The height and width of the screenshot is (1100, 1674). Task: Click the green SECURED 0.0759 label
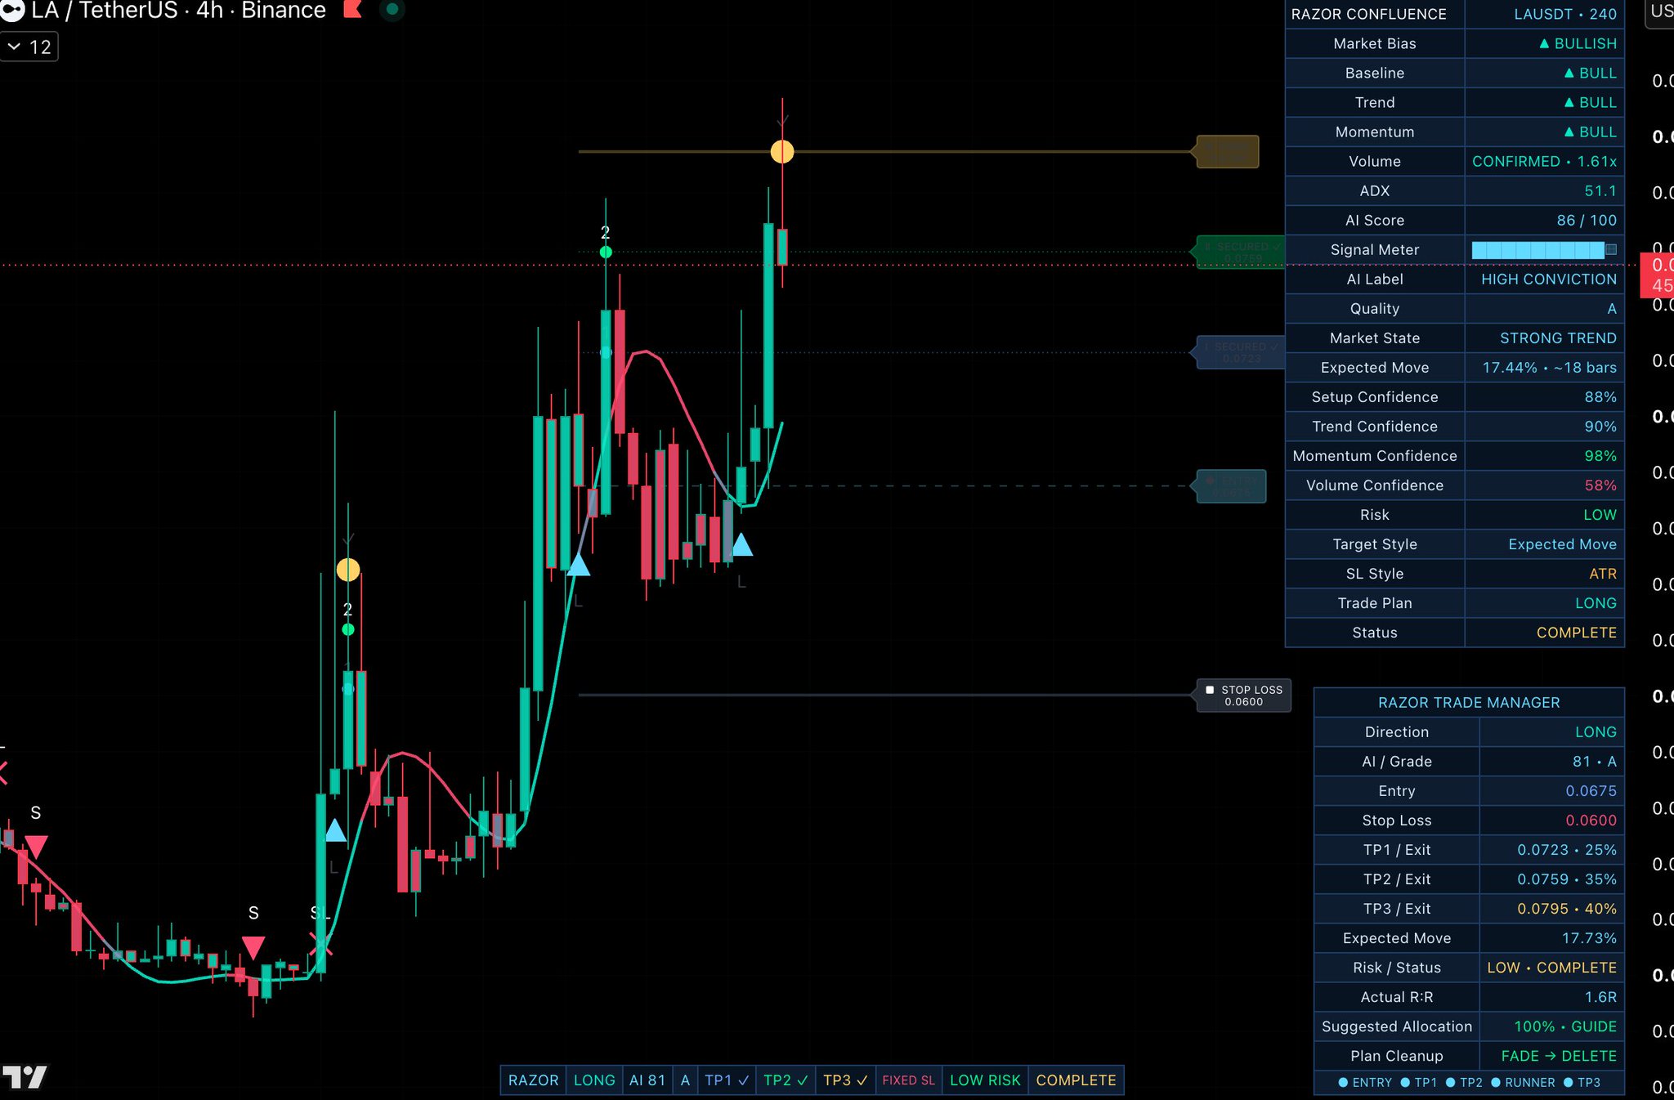click(x=1241, y=252)
